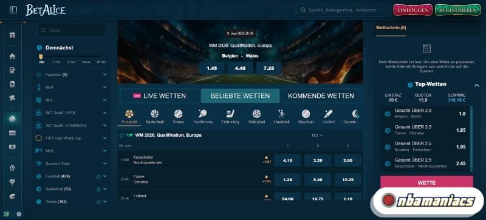
Task: Select the Tischtennis sport icon
Action: tap(203, 117)
